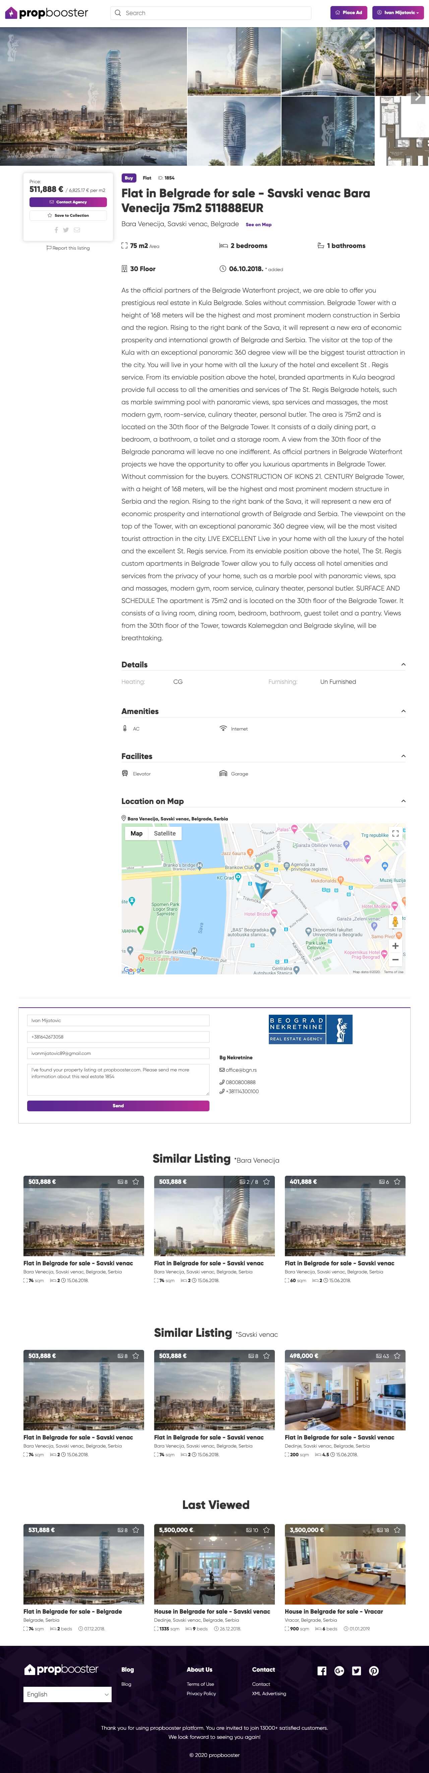Favorite the 498,000 € listing star
Screen dimensions: 429x1773
[397, 1355]
